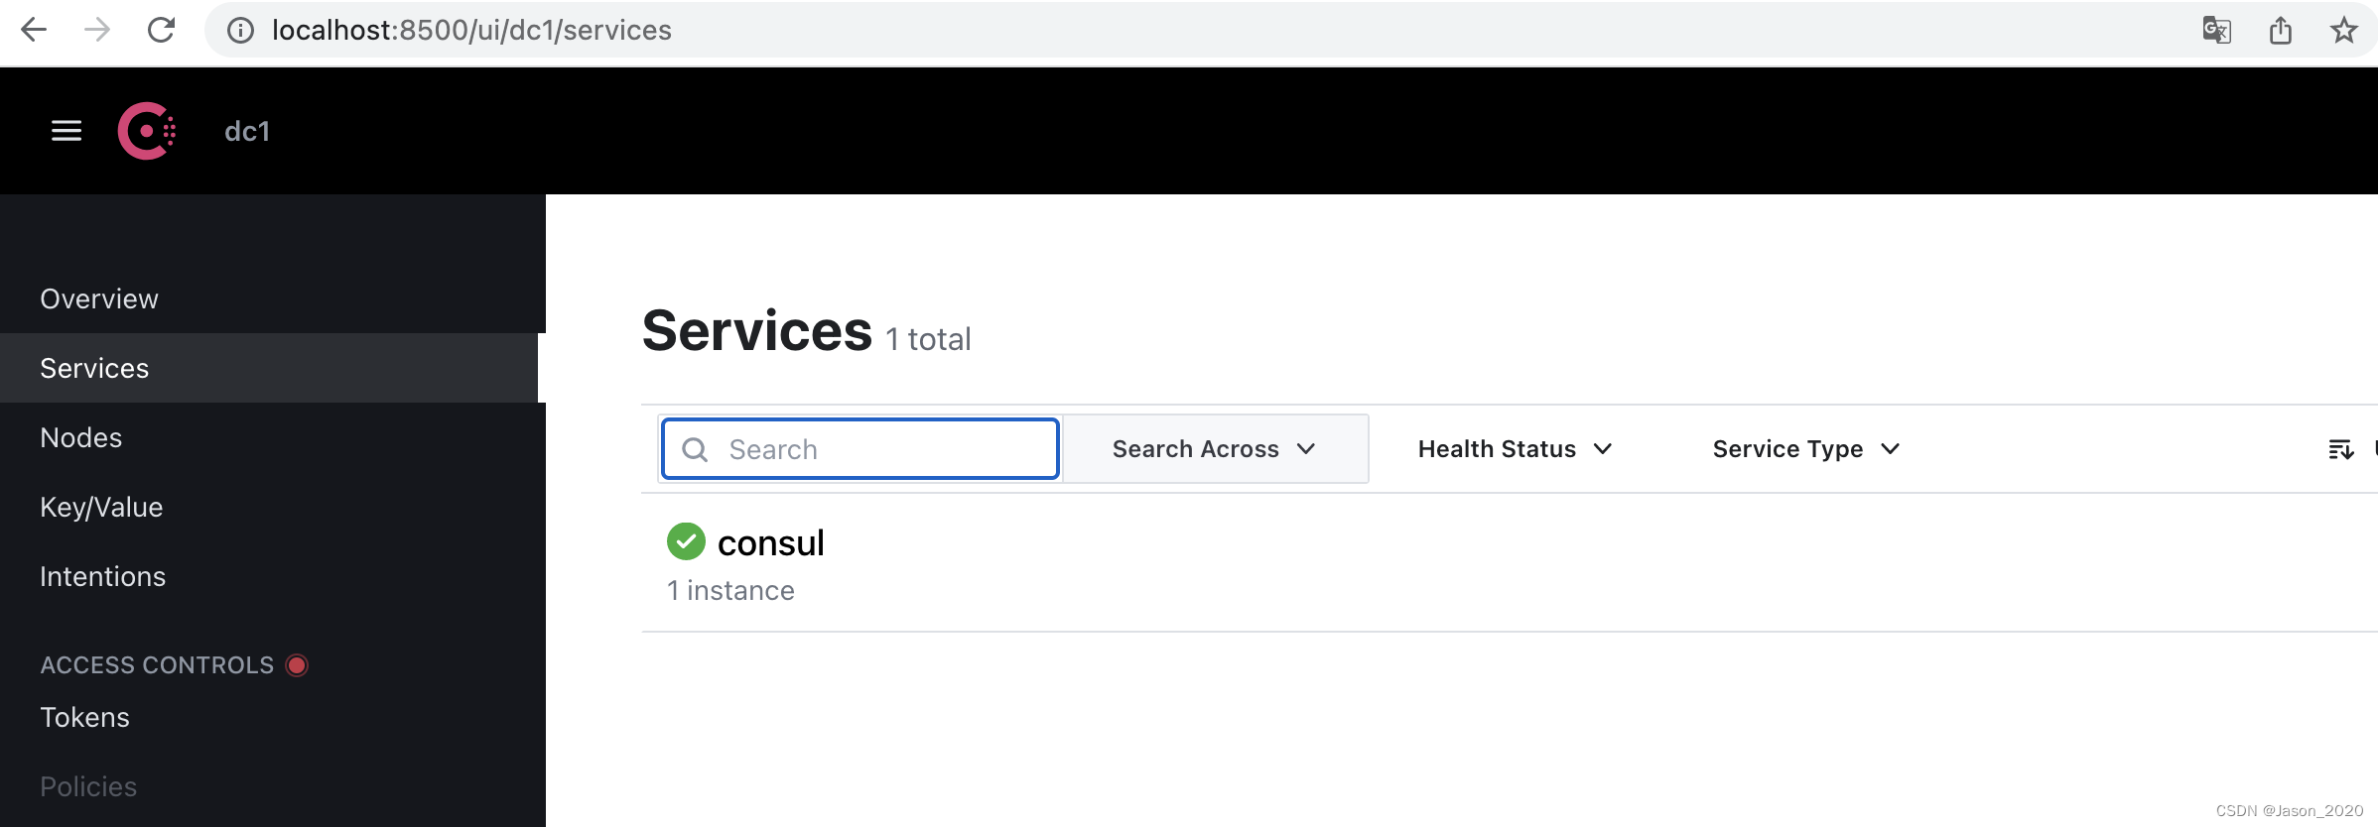2378x827 pixels.
Task: Click the site info icon in address bar
Action: 240,31
